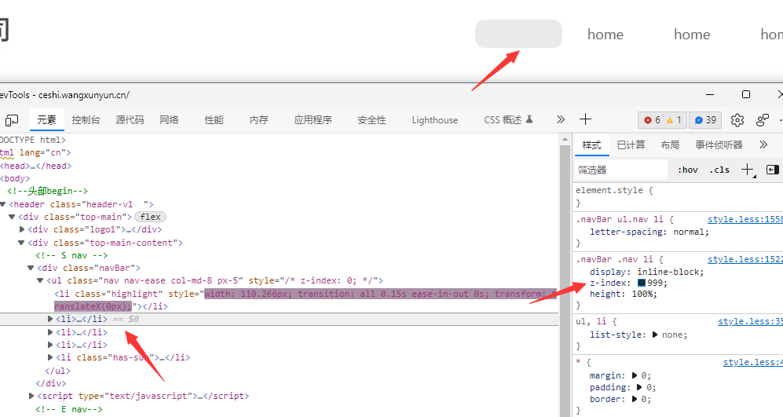783x417 pixels.
Task: Select 样式 pane tab
Action: click(x=591, y=144)
